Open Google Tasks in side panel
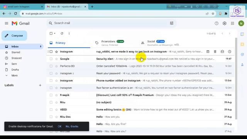This screenshot has height=139, width=247. pyautogui.click(x=242, y=54)
